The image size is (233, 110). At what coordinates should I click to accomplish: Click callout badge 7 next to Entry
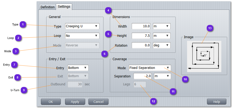[x=15, y=65]
